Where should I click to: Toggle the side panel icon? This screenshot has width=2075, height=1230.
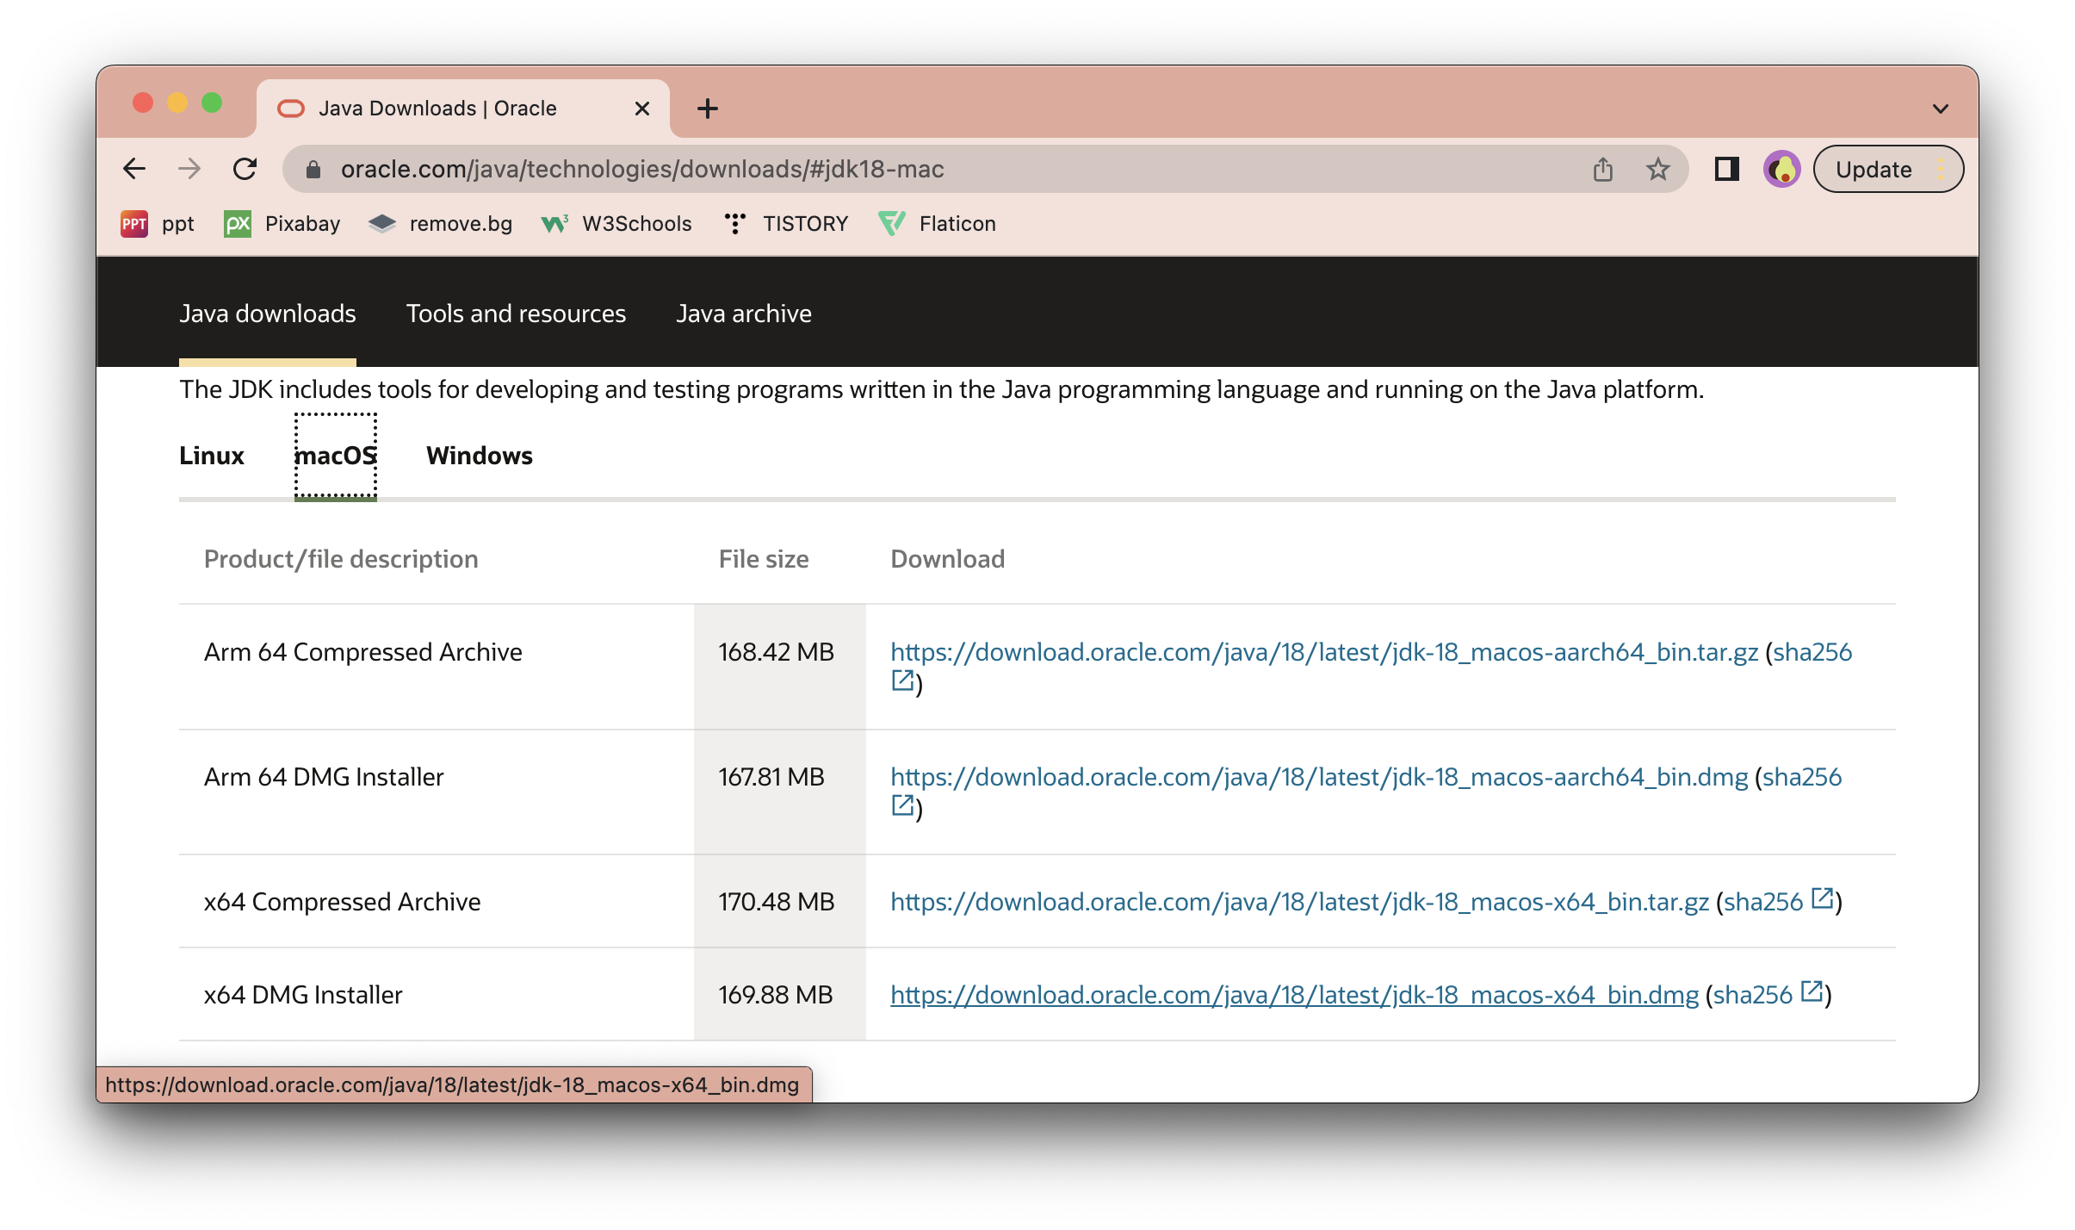(x=1726, y=169)
